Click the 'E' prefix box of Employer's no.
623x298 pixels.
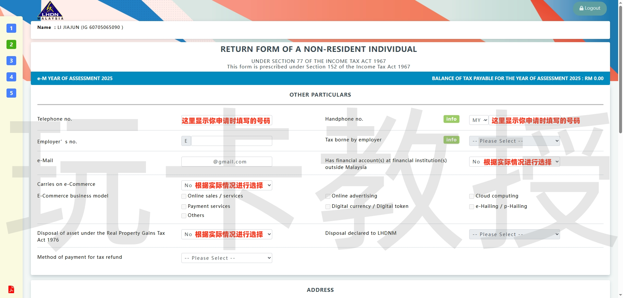(186, 141)
